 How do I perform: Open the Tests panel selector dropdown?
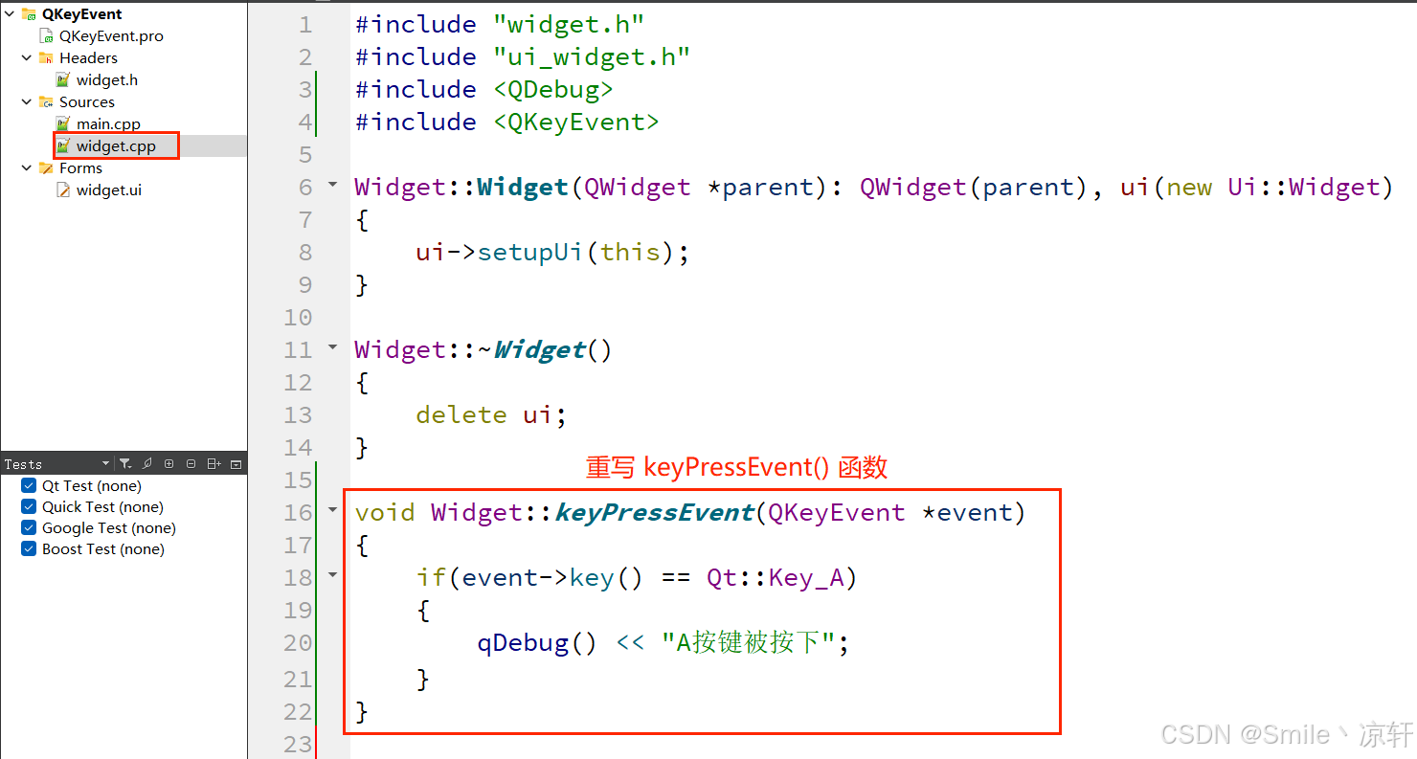105,464
